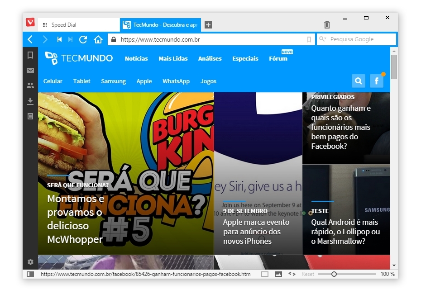Go forward to the next page
The image size is (421, 294).
pos(45,39)
